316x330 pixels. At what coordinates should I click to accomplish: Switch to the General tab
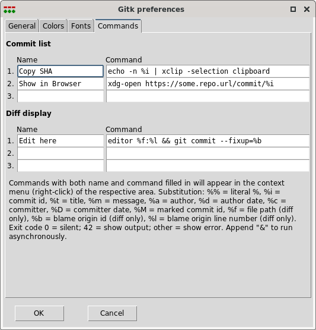[22, 26]
